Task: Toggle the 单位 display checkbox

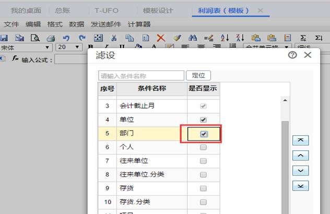Action: pyautogui.click(x=204, y=120)
